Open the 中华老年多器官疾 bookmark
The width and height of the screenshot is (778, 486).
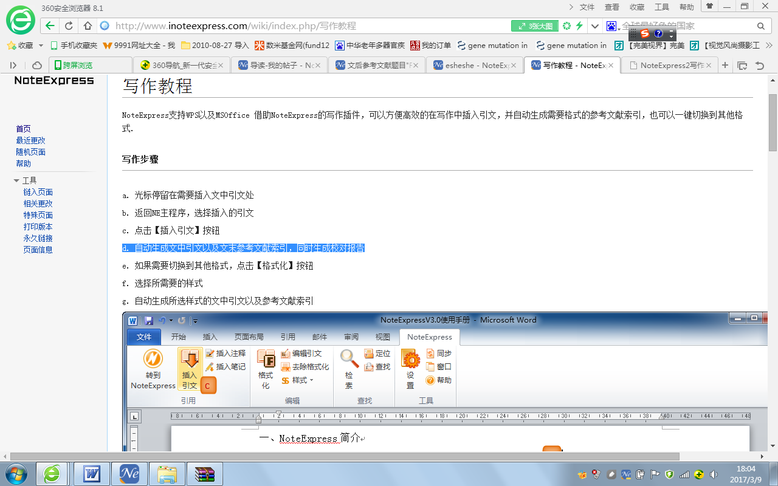pyautogui.click(x=370, y=45)
